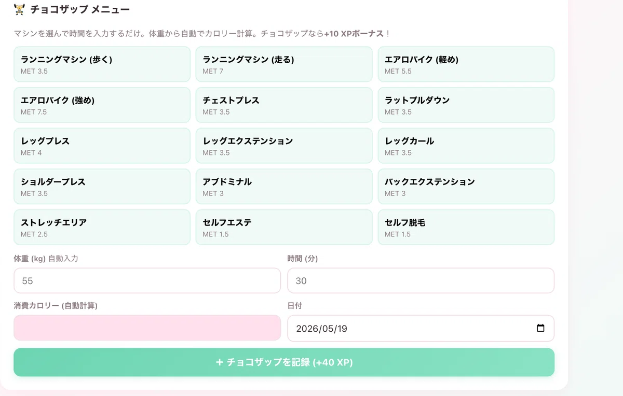Choose エアロバイク (軽め) card
This screenshot has width=623, height=396.
point(466,64)
